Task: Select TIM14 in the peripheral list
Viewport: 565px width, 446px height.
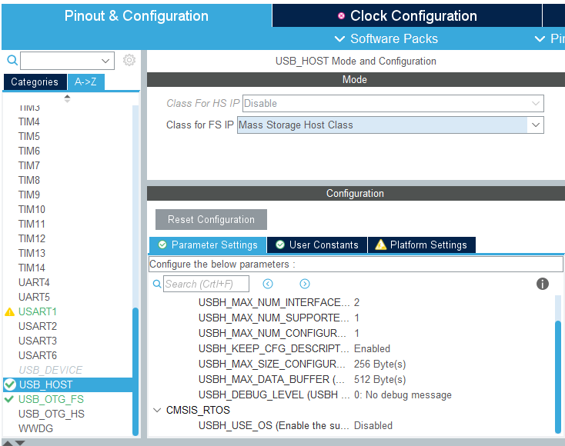Action: pyautogui.click(x=32, y=268)
